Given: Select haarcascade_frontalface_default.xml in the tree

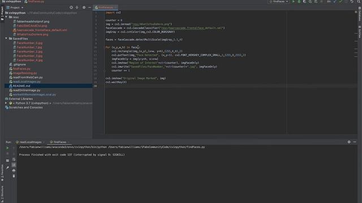Looking at the screenshot, I should coord(42,30).
